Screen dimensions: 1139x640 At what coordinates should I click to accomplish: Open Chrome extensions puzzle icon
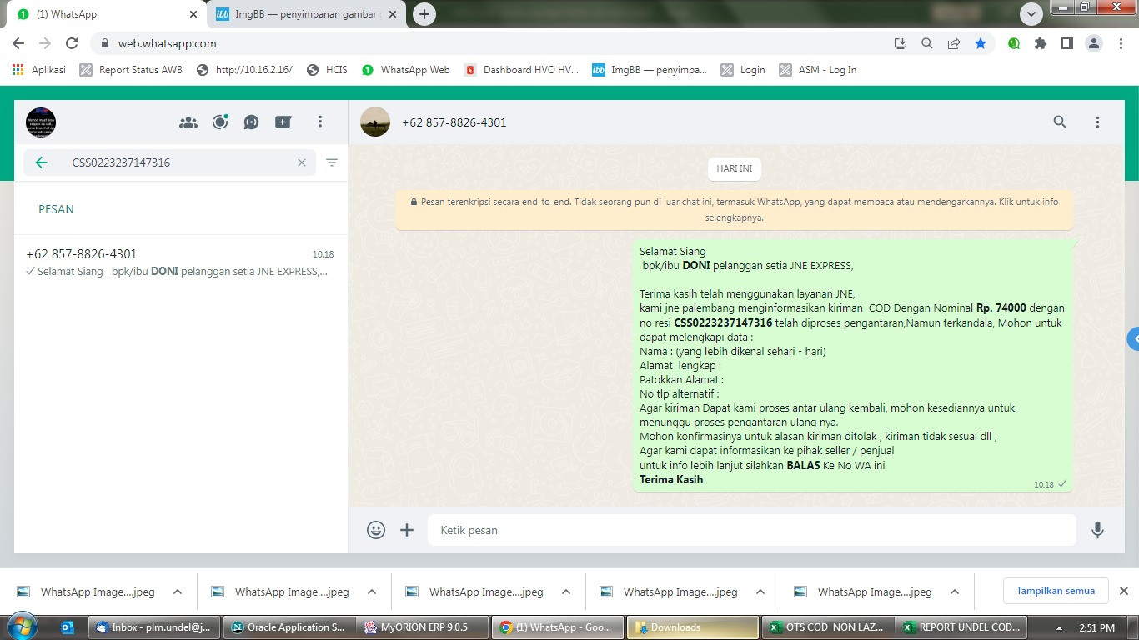1041,43
